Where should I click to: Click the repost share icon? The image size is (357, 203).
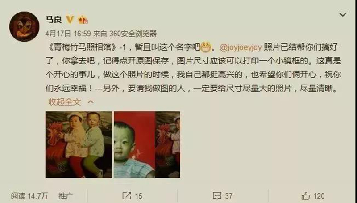[127, 196]
